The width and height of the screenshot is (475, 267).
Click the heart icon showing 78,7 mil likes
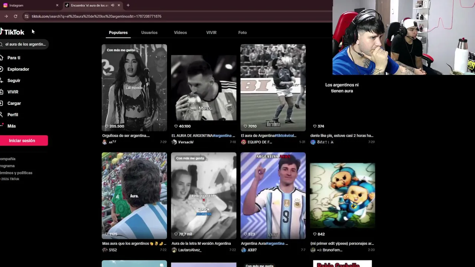coord(176,234)
